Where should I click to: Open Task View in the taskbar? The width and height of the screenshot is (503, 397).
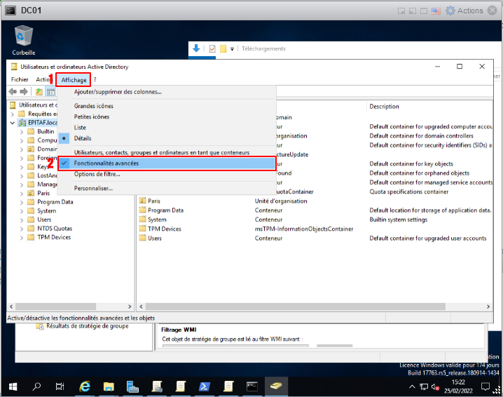60,386
